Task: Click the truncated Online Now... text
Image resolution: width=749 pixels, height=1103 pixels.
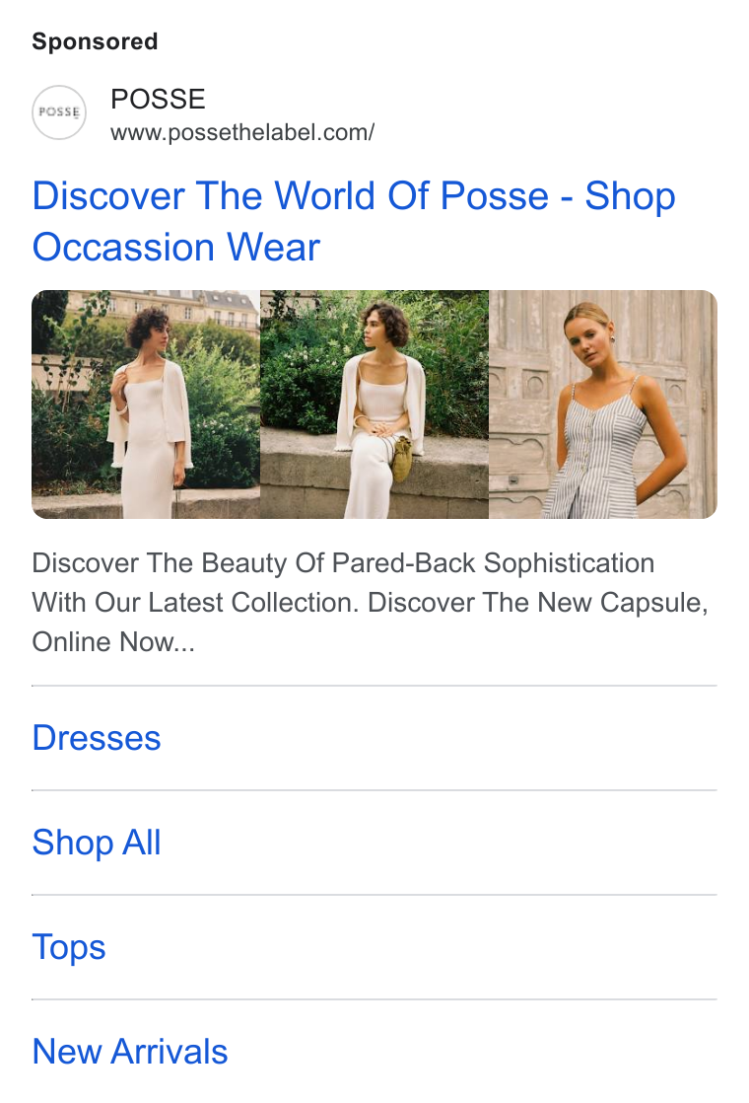Action: pos(113,642)
